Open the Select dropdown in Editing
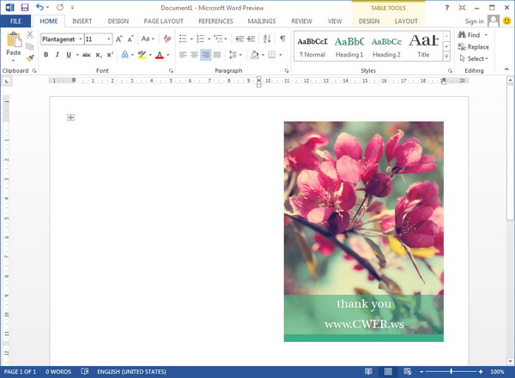 (476, 59)
